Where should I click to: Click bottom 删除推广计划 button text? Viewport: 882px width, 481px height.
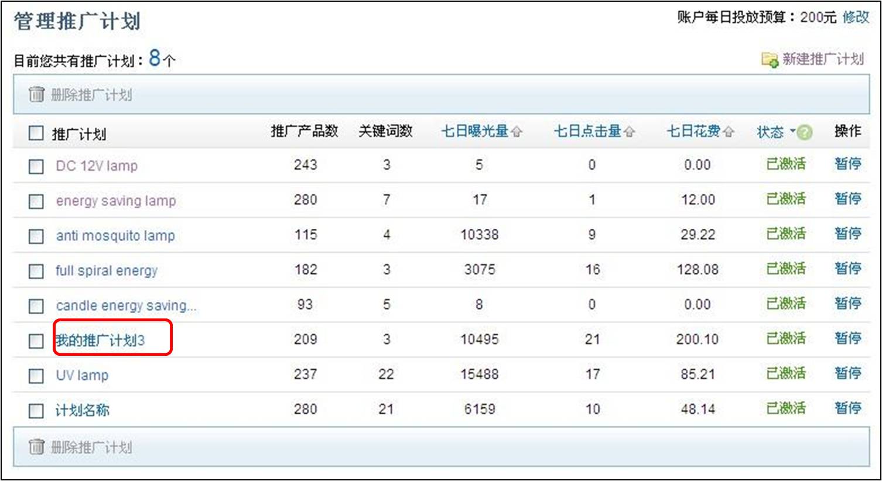point(91,448)
